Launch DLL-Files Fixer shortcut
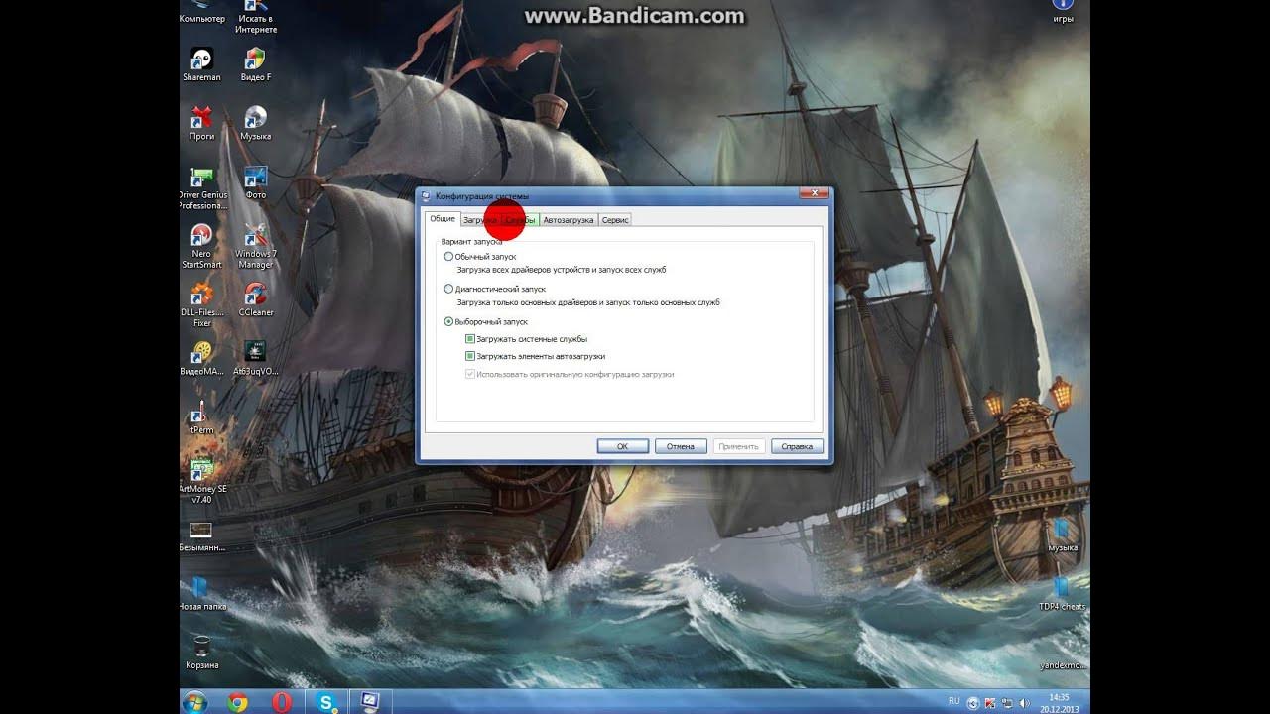1270x714 pixels. [201, 304]
